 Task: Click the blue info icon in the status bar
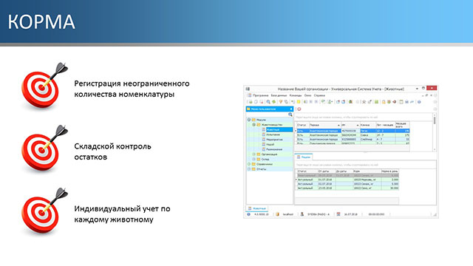click(x=249, y=214)
